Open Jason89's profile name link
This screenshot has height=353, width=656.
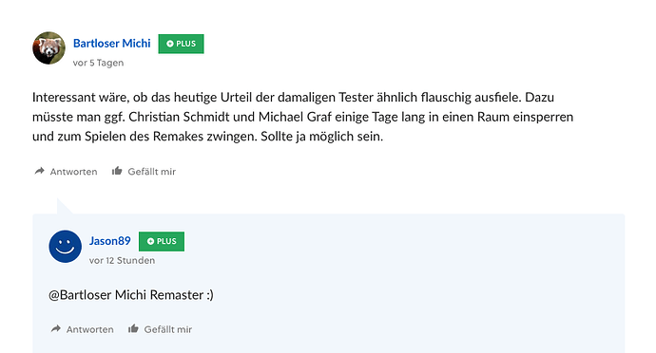[x=110, y=241]
